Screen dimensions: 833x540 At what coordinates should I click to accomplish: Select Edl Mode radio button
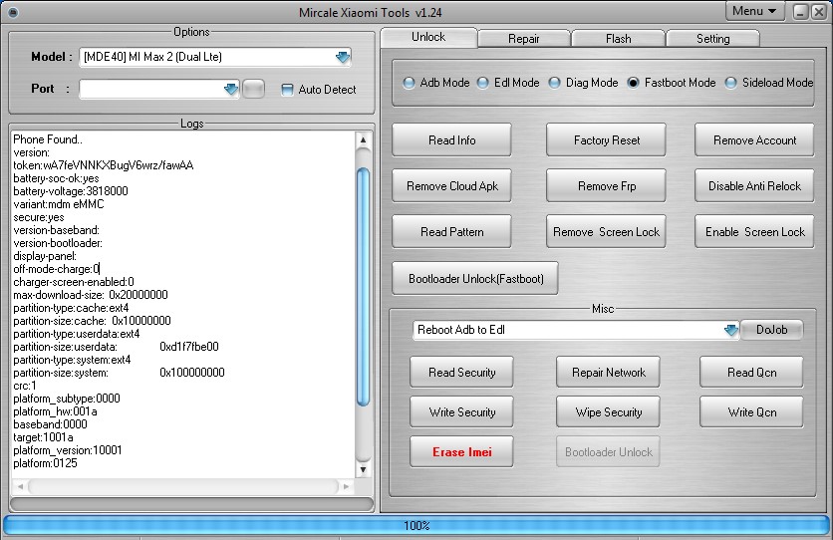click(483, 83)
